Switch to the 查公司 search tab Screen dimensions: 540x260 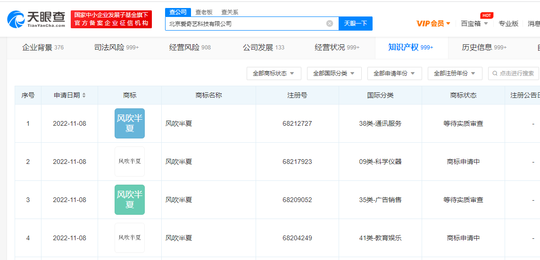178,12
